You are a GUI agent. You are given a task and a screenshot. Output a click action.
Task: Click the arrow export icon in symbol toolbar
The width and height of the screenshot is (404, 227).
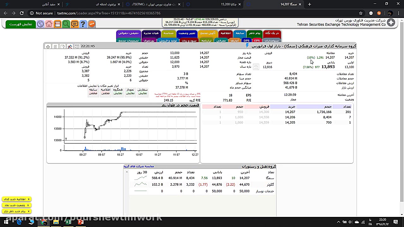pos(62,46)
